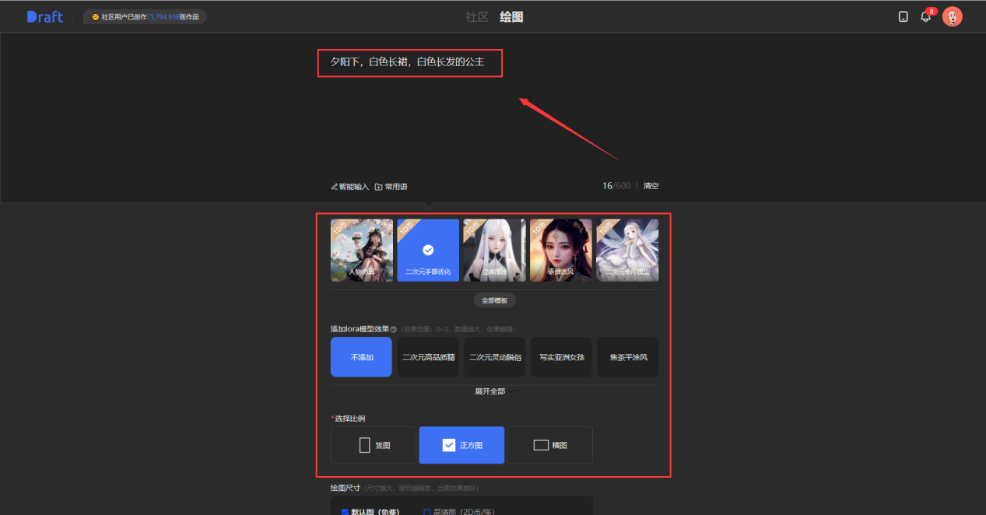Select the 不添加 lora option

click(x=361, y=357)
